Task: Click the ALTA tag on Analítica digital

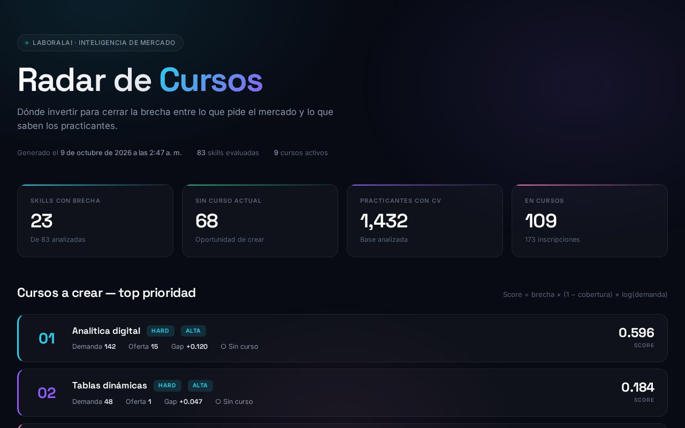Action: [193, 331]
